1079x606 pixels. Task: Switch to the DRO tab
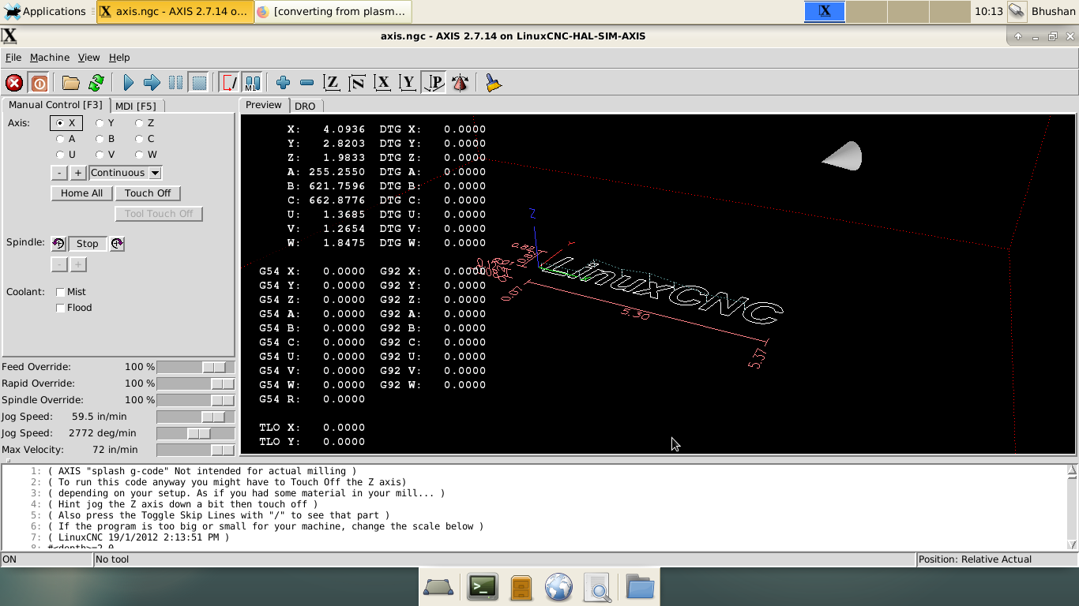[305, 106]
